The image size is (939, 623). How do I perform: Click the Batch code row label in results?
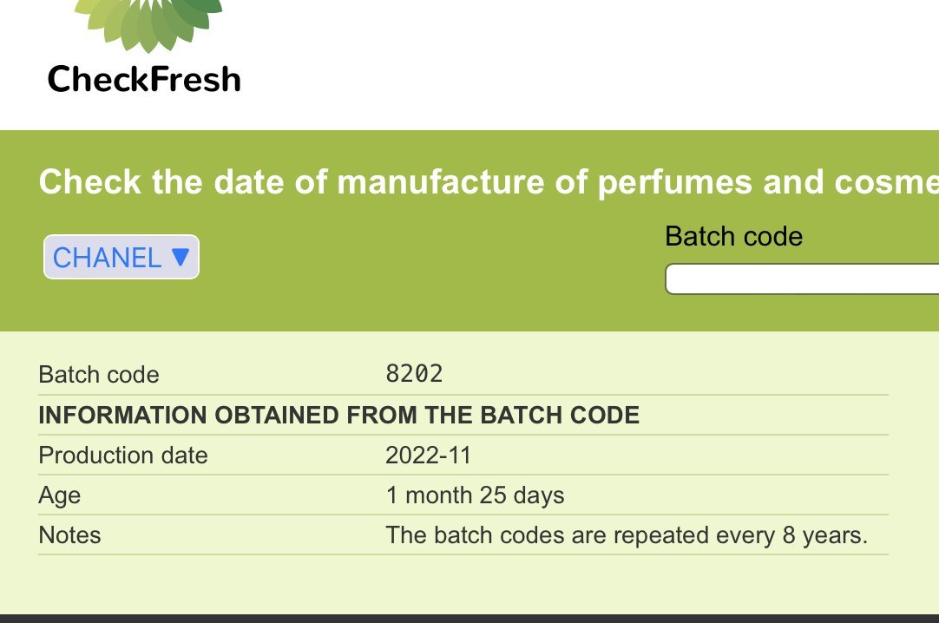click(99, 375)
